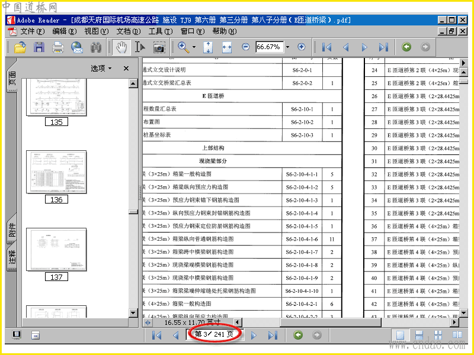The image size is (474, 355).
Task: Save a copy with the floppy disk icon
Action: (x=39, y=47)
